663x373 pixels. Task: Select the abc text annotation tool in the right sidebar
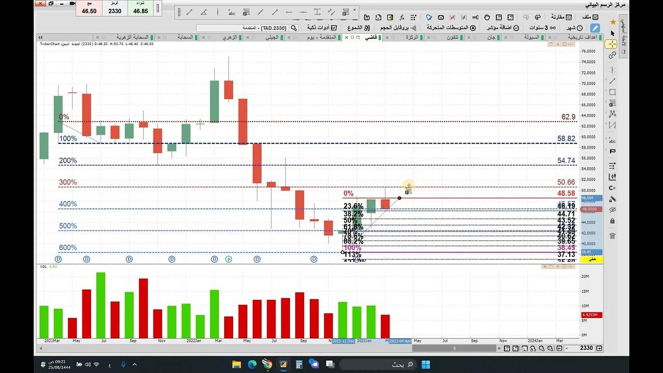pyautogui.click(x=612, y=140)
